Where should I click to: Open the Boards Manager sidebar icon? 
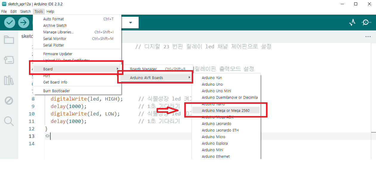(x=9, y=60)
